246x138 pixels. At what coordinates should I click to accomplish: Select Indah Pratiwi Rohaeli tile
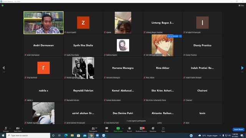tap(202, 68)
